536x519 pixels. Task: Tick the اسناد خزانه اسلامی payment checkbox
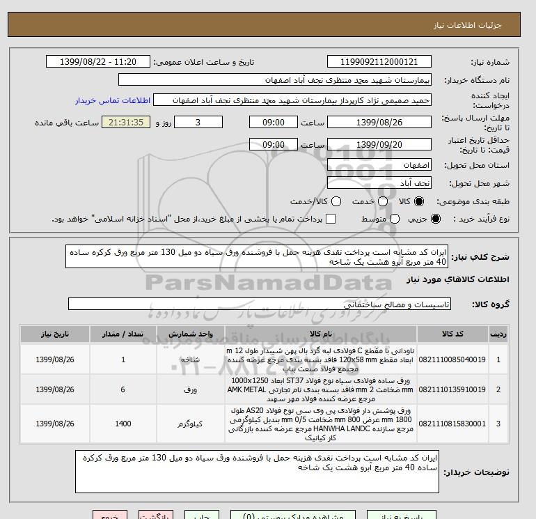click(x=331, y=219)
